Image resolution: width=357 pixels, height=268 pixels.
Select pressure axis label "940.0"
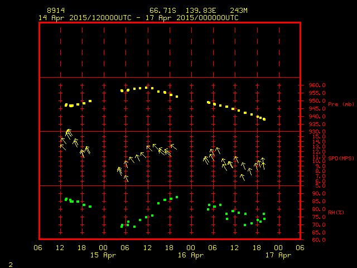(x=317, y=117)
